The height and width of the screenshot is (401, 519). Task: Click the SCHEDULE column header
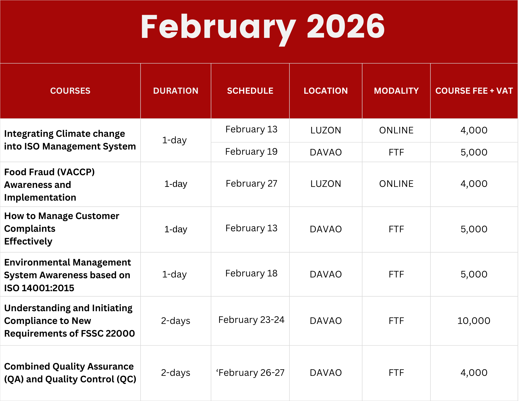pos(250,91)
